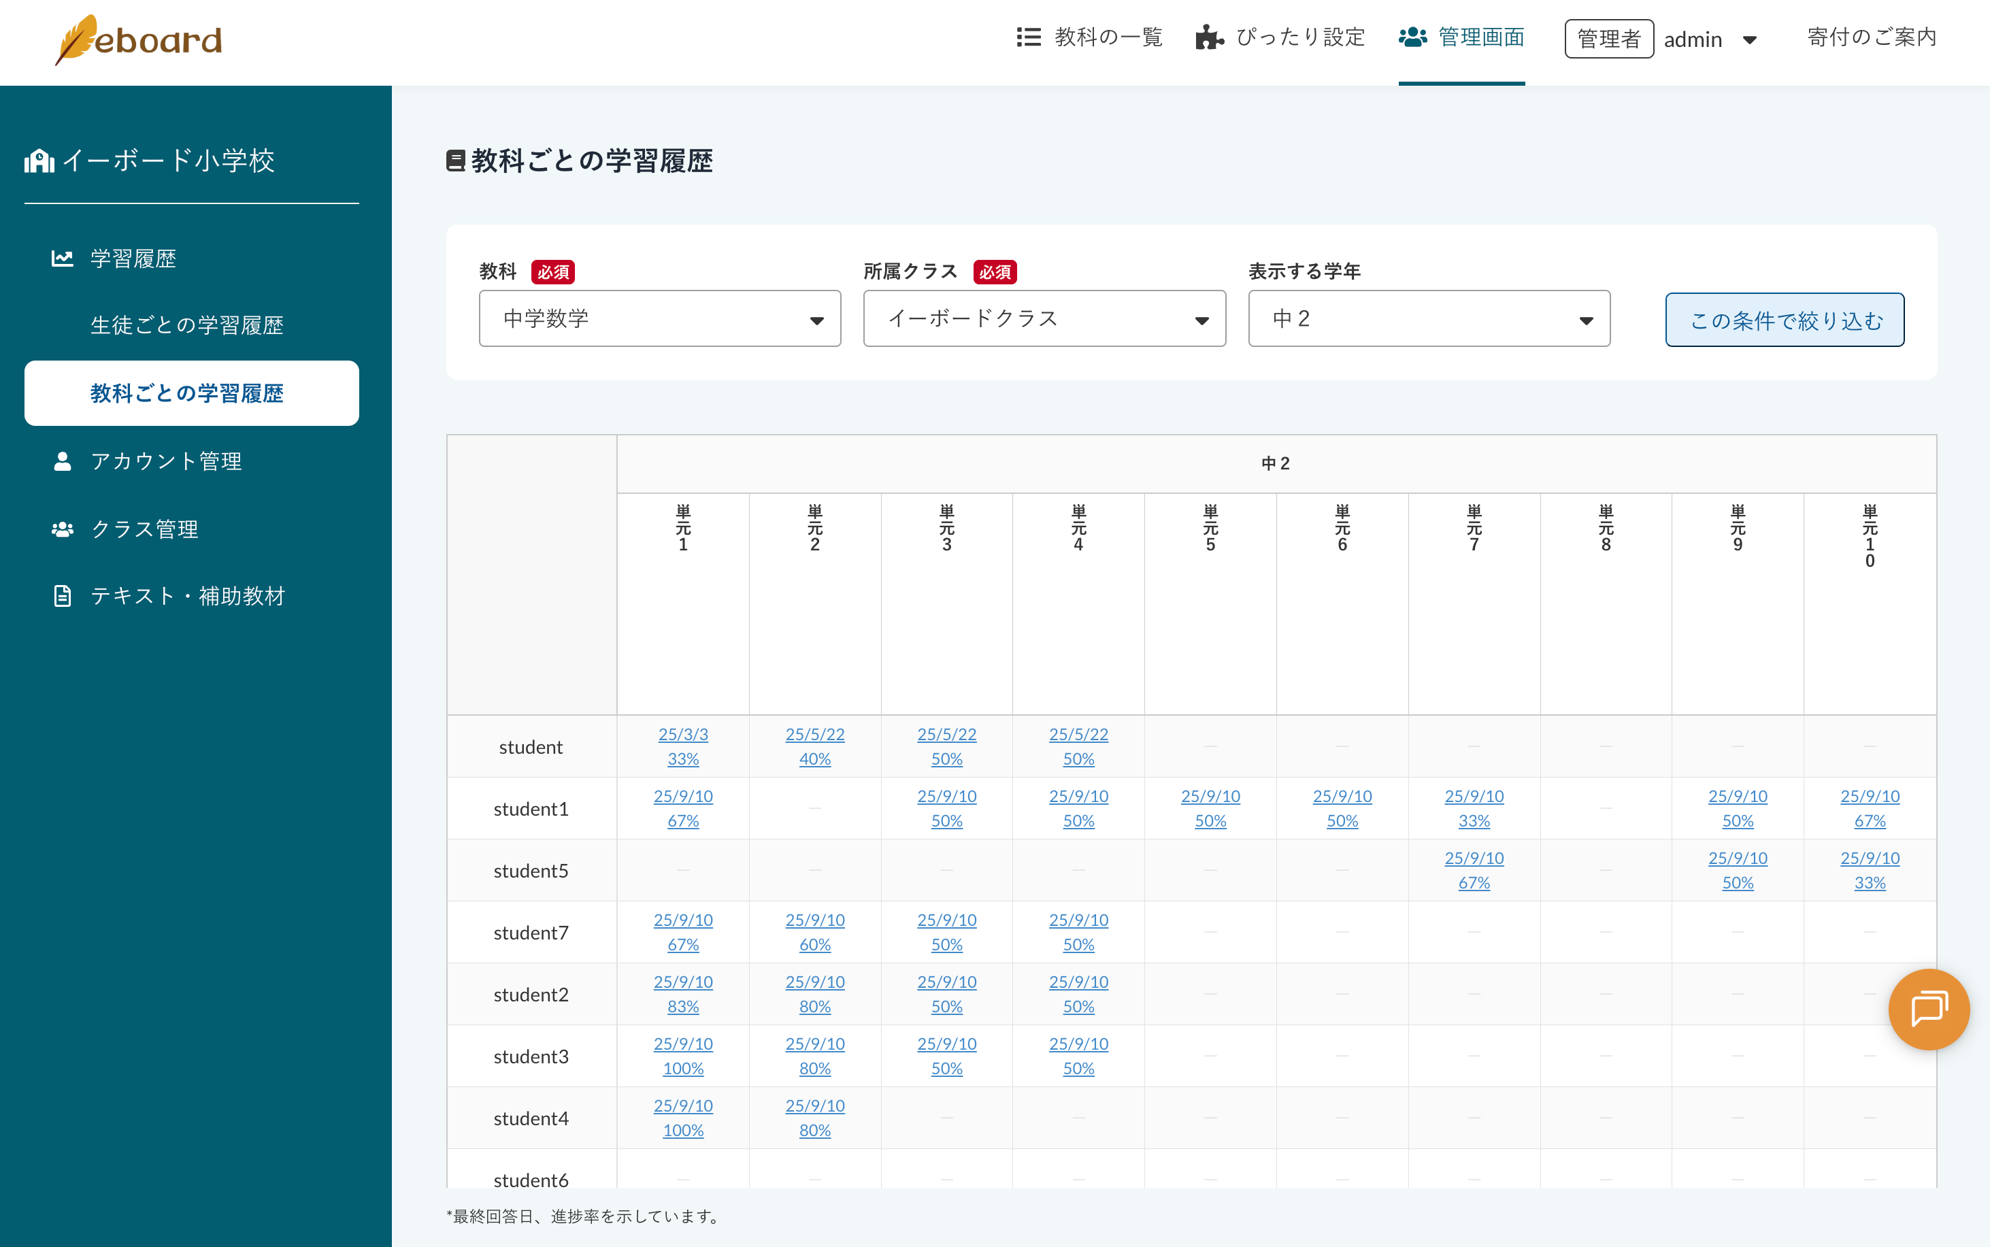
Task: Open student's 単元2 result 25/5/22 40%
Action: (815, 746)
